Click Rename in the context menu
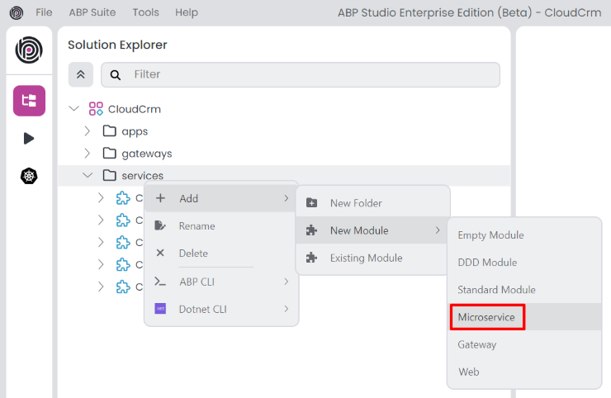 point(197,225)
